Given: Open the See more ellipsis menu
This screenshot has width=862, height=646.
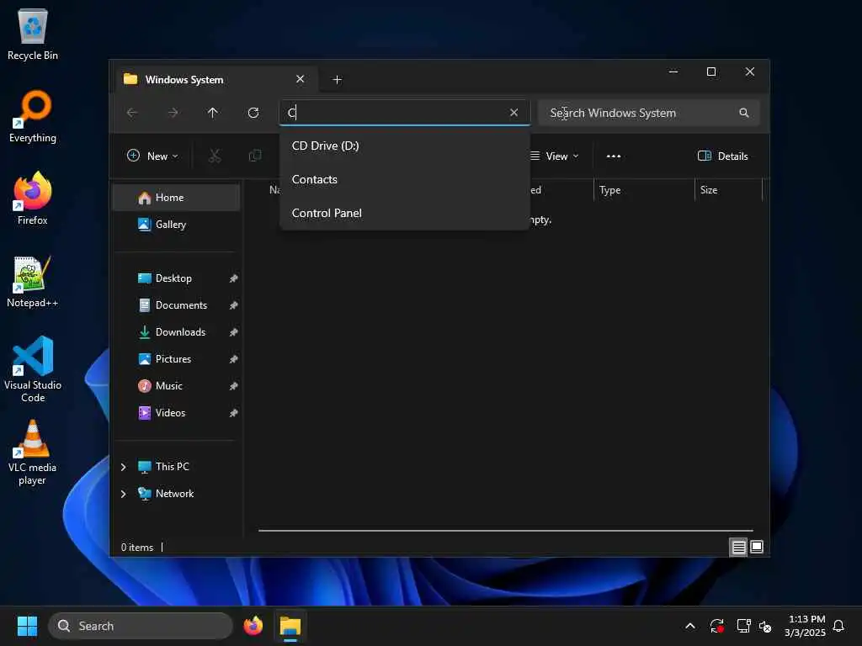Looking at the screenshot, I should click(x=614, y=156).
